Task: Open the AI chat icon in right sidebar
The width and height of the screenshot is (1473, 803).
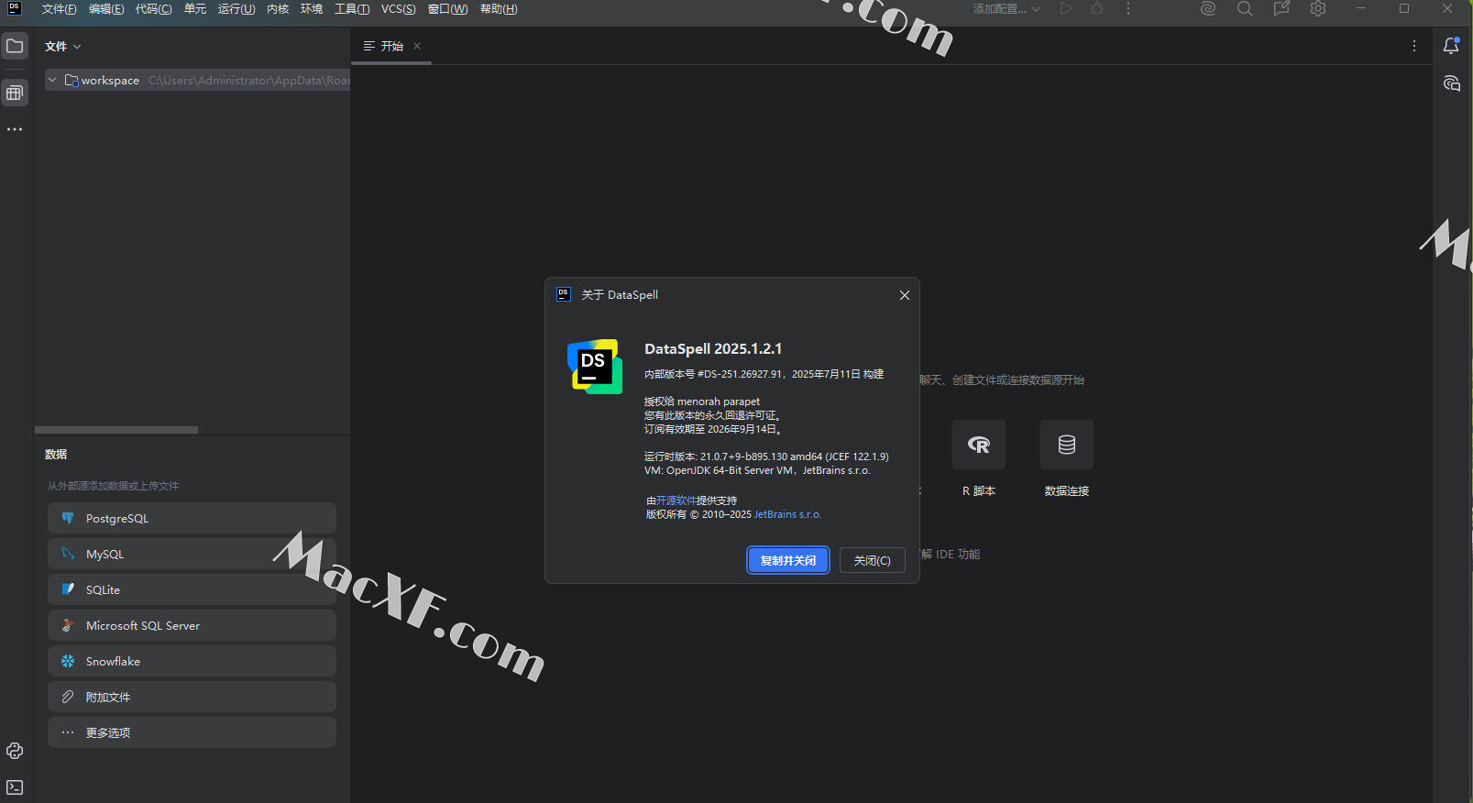Action: point(1451,83)
